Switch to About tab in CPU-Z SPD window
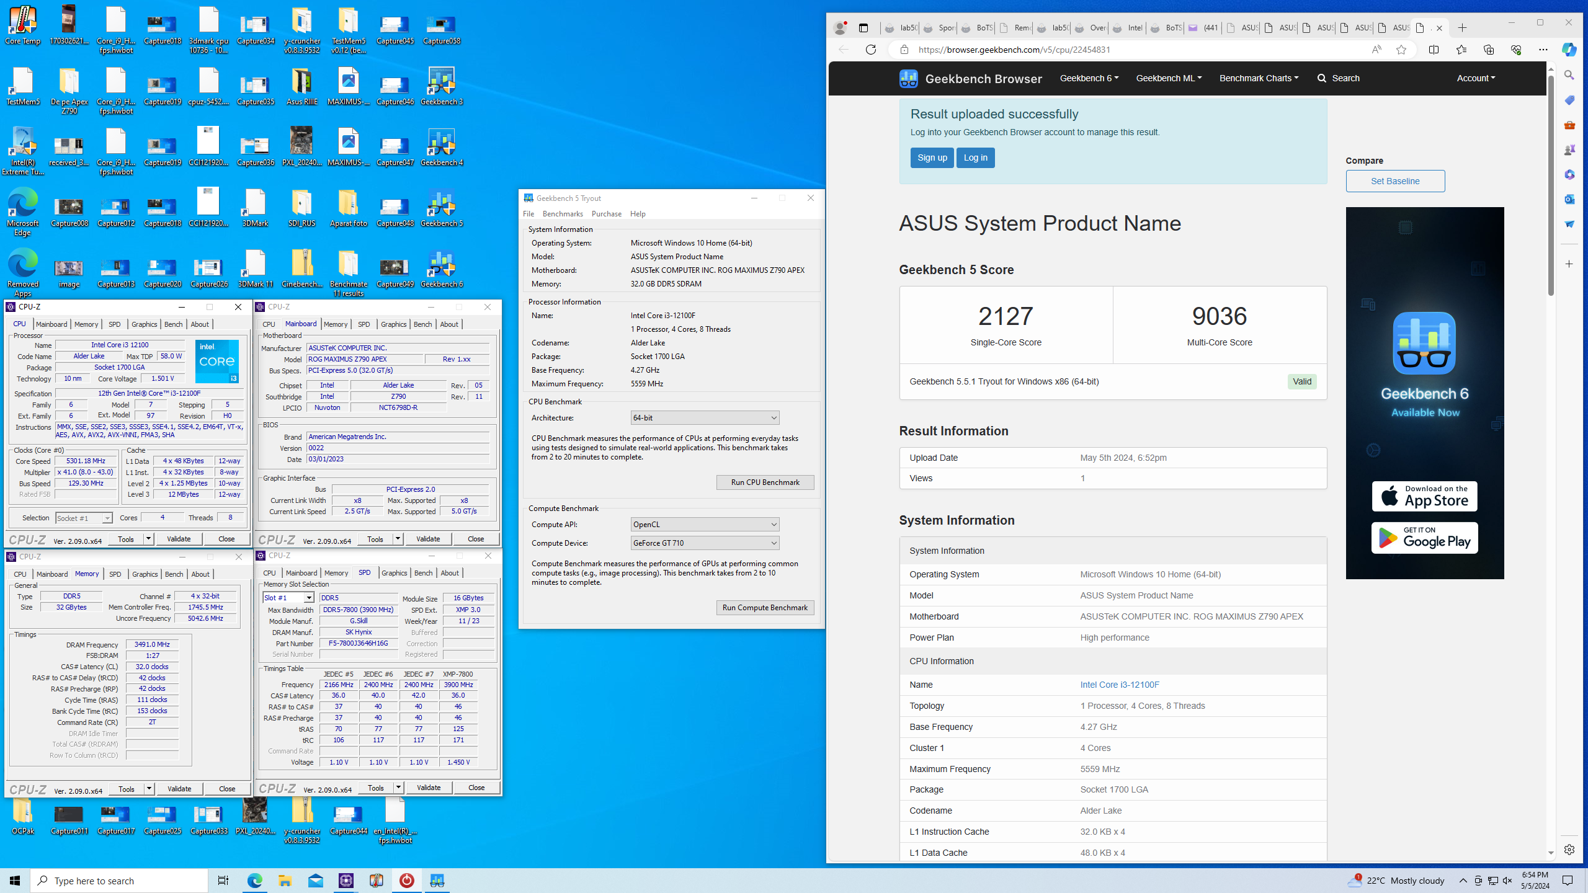 coord(450,573)
